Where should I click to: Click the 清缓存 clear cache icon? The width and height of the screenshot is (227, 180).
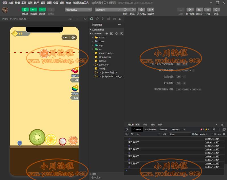pyautogui.click(x=151, y=10)
